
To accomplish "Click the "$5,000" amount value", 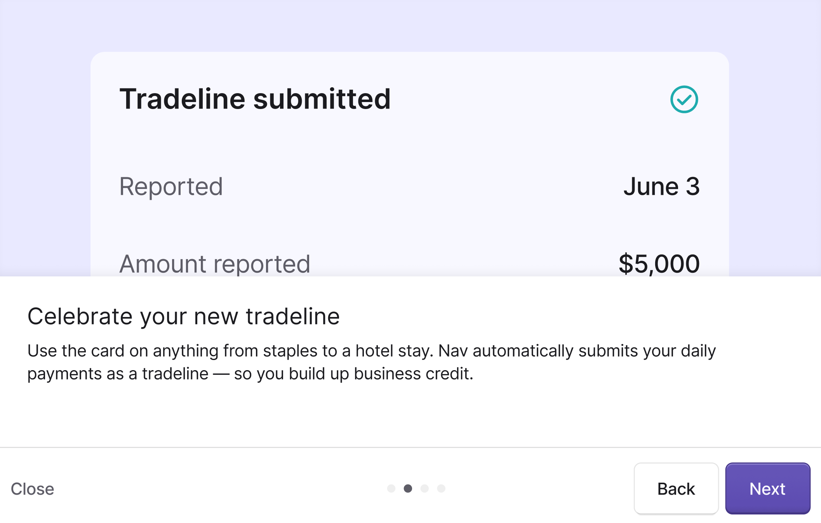I will [x=659, y=264].
